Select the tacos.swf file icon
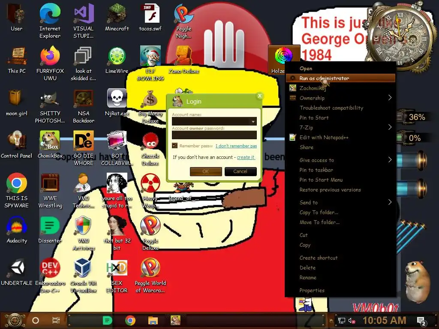Image resolution: width=439 pixels, height=329 pixels. click(x=150, y=17)
